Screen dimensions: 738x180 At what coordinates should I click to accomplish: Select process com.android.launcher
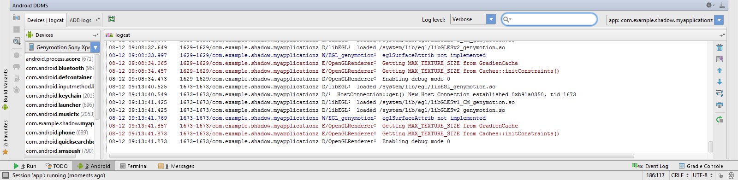[60, 105]
